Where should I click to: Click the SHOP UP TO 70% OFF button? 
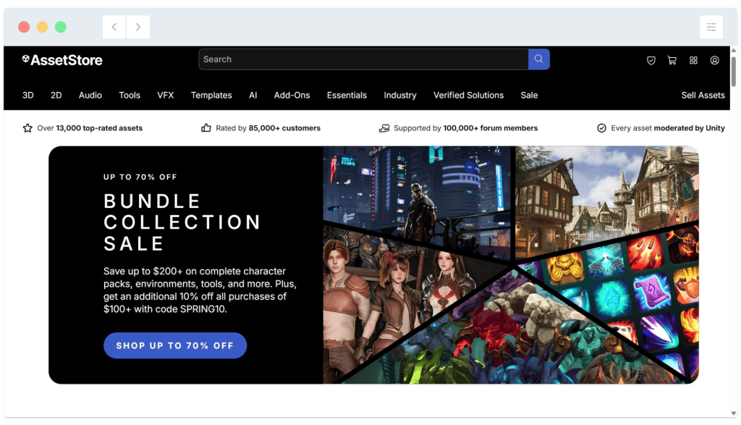(174, 345)
